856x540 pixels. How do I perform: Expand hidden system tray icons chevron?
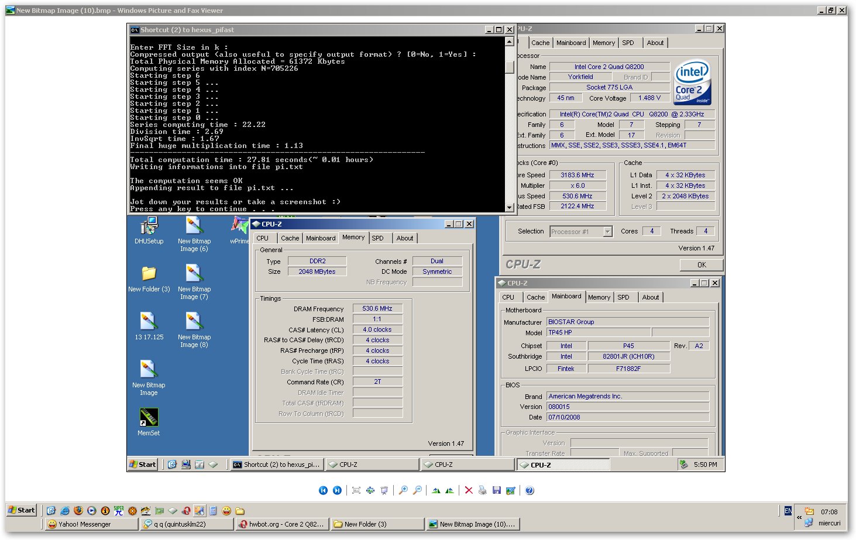(799, 517)
